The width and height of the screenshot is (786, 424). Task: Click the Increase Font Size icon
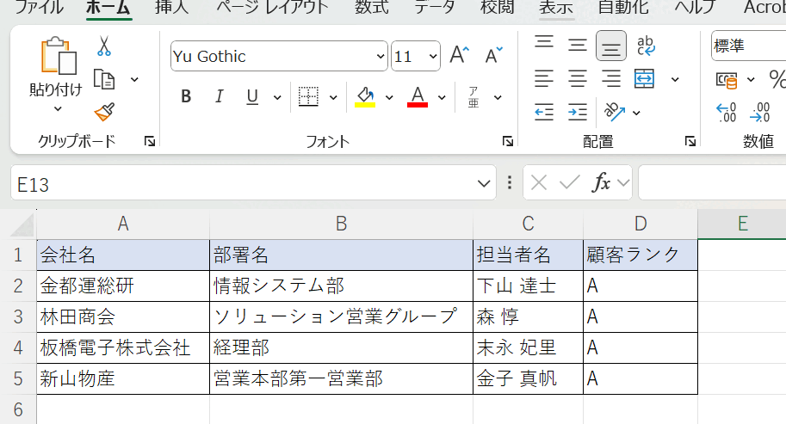pos(459,56)
